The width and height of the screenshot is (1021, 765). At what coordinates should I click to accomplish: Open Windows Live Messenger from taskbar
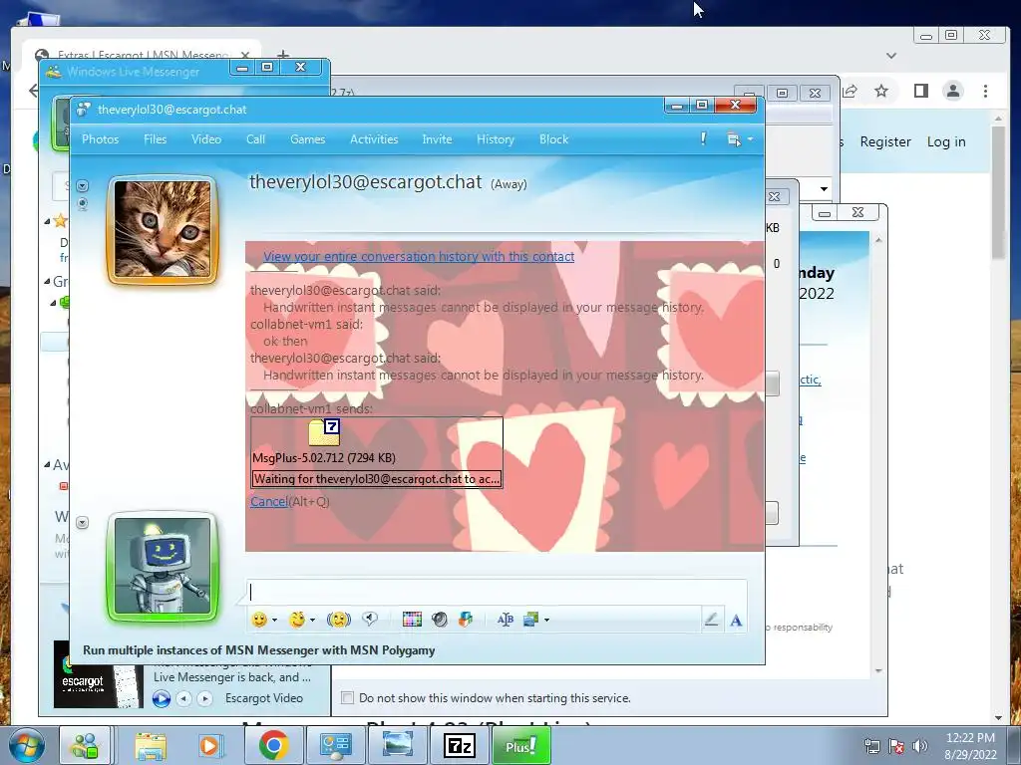(86, 745)
